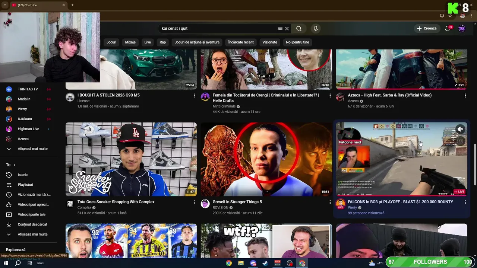Open options menu for Tota Sneaker Shopping video
The height and width of the screenshot is (268, 477).
tap(195, 202)
